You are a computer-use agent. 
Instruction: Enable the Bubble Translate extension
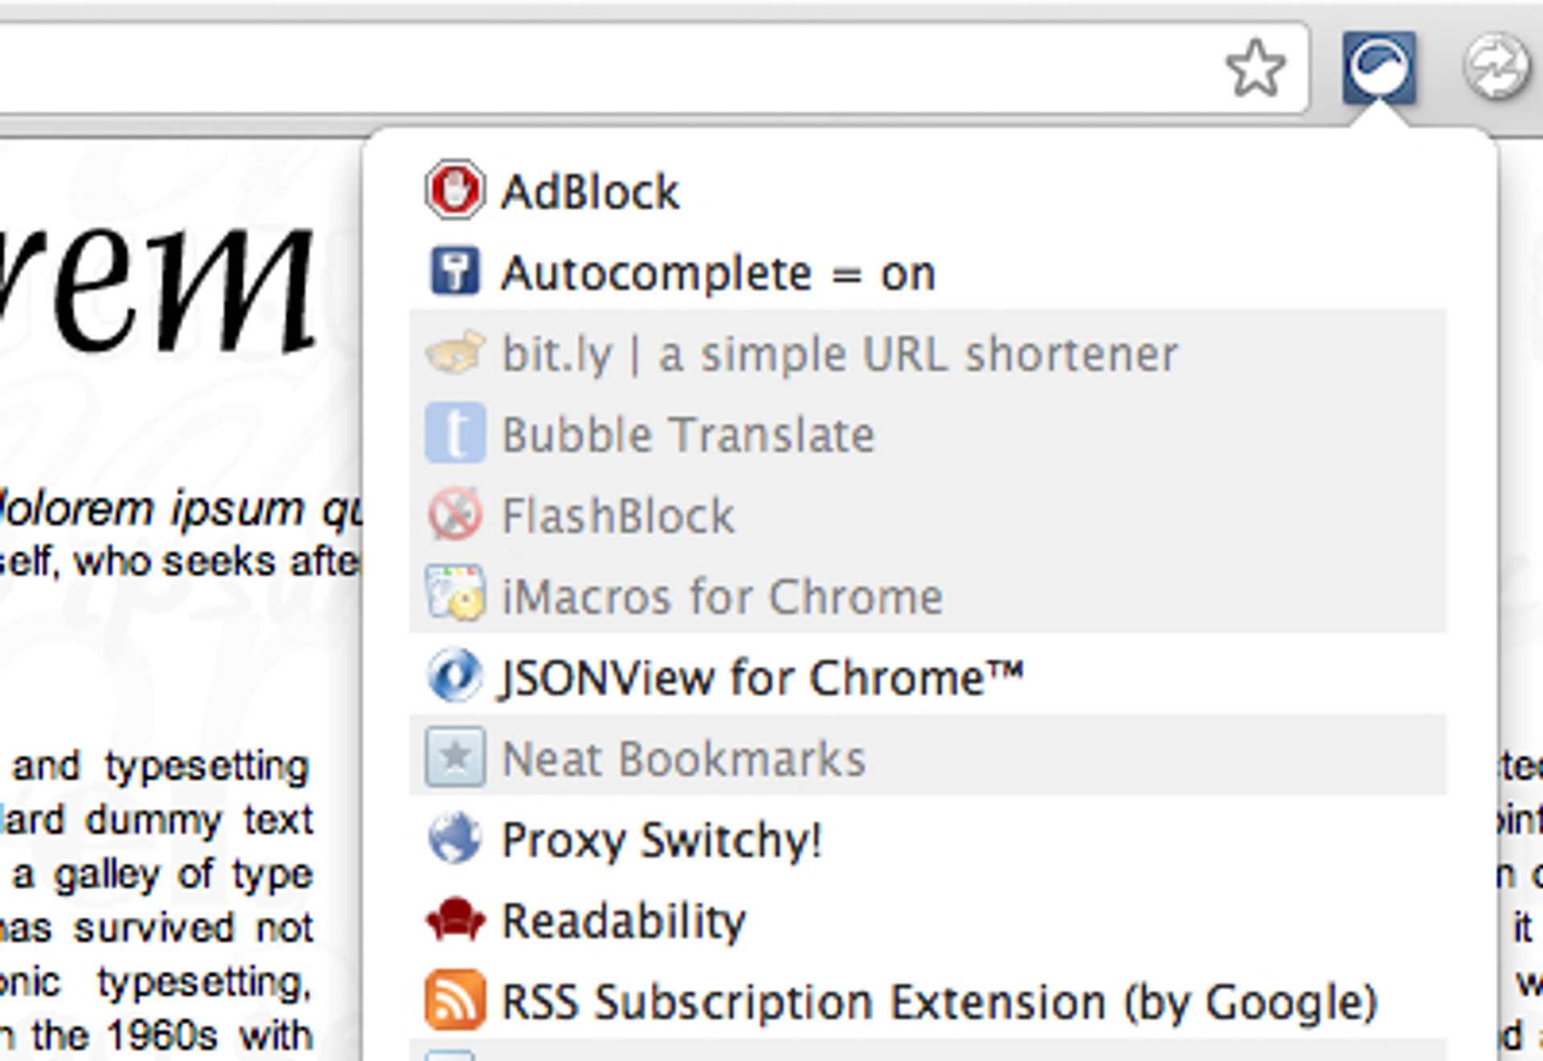(x=688, y=435)
